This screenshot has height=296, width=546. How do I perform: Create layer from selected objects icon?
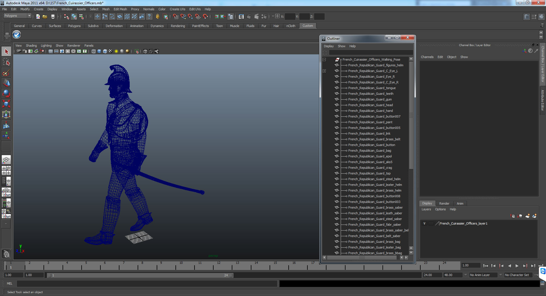pyautogui.click(x=534, y=216)
